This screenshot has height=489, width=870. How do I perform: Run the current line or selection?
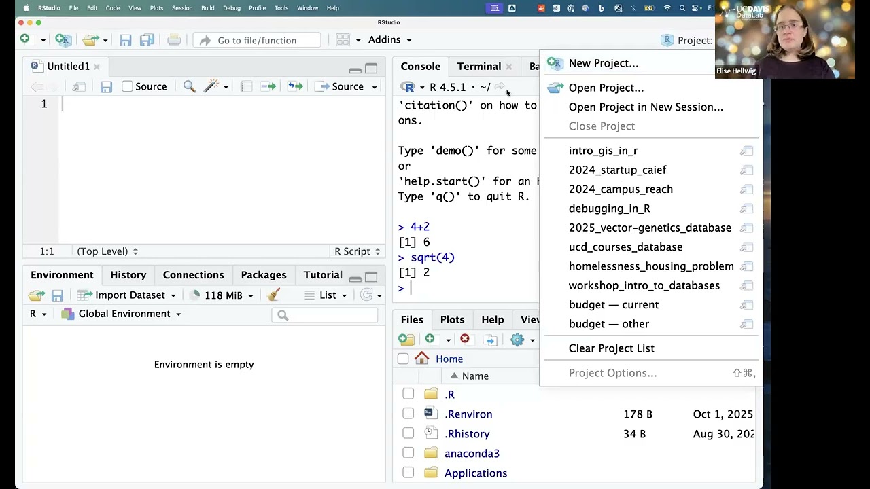pyautogui.click(x=268, y=86)
